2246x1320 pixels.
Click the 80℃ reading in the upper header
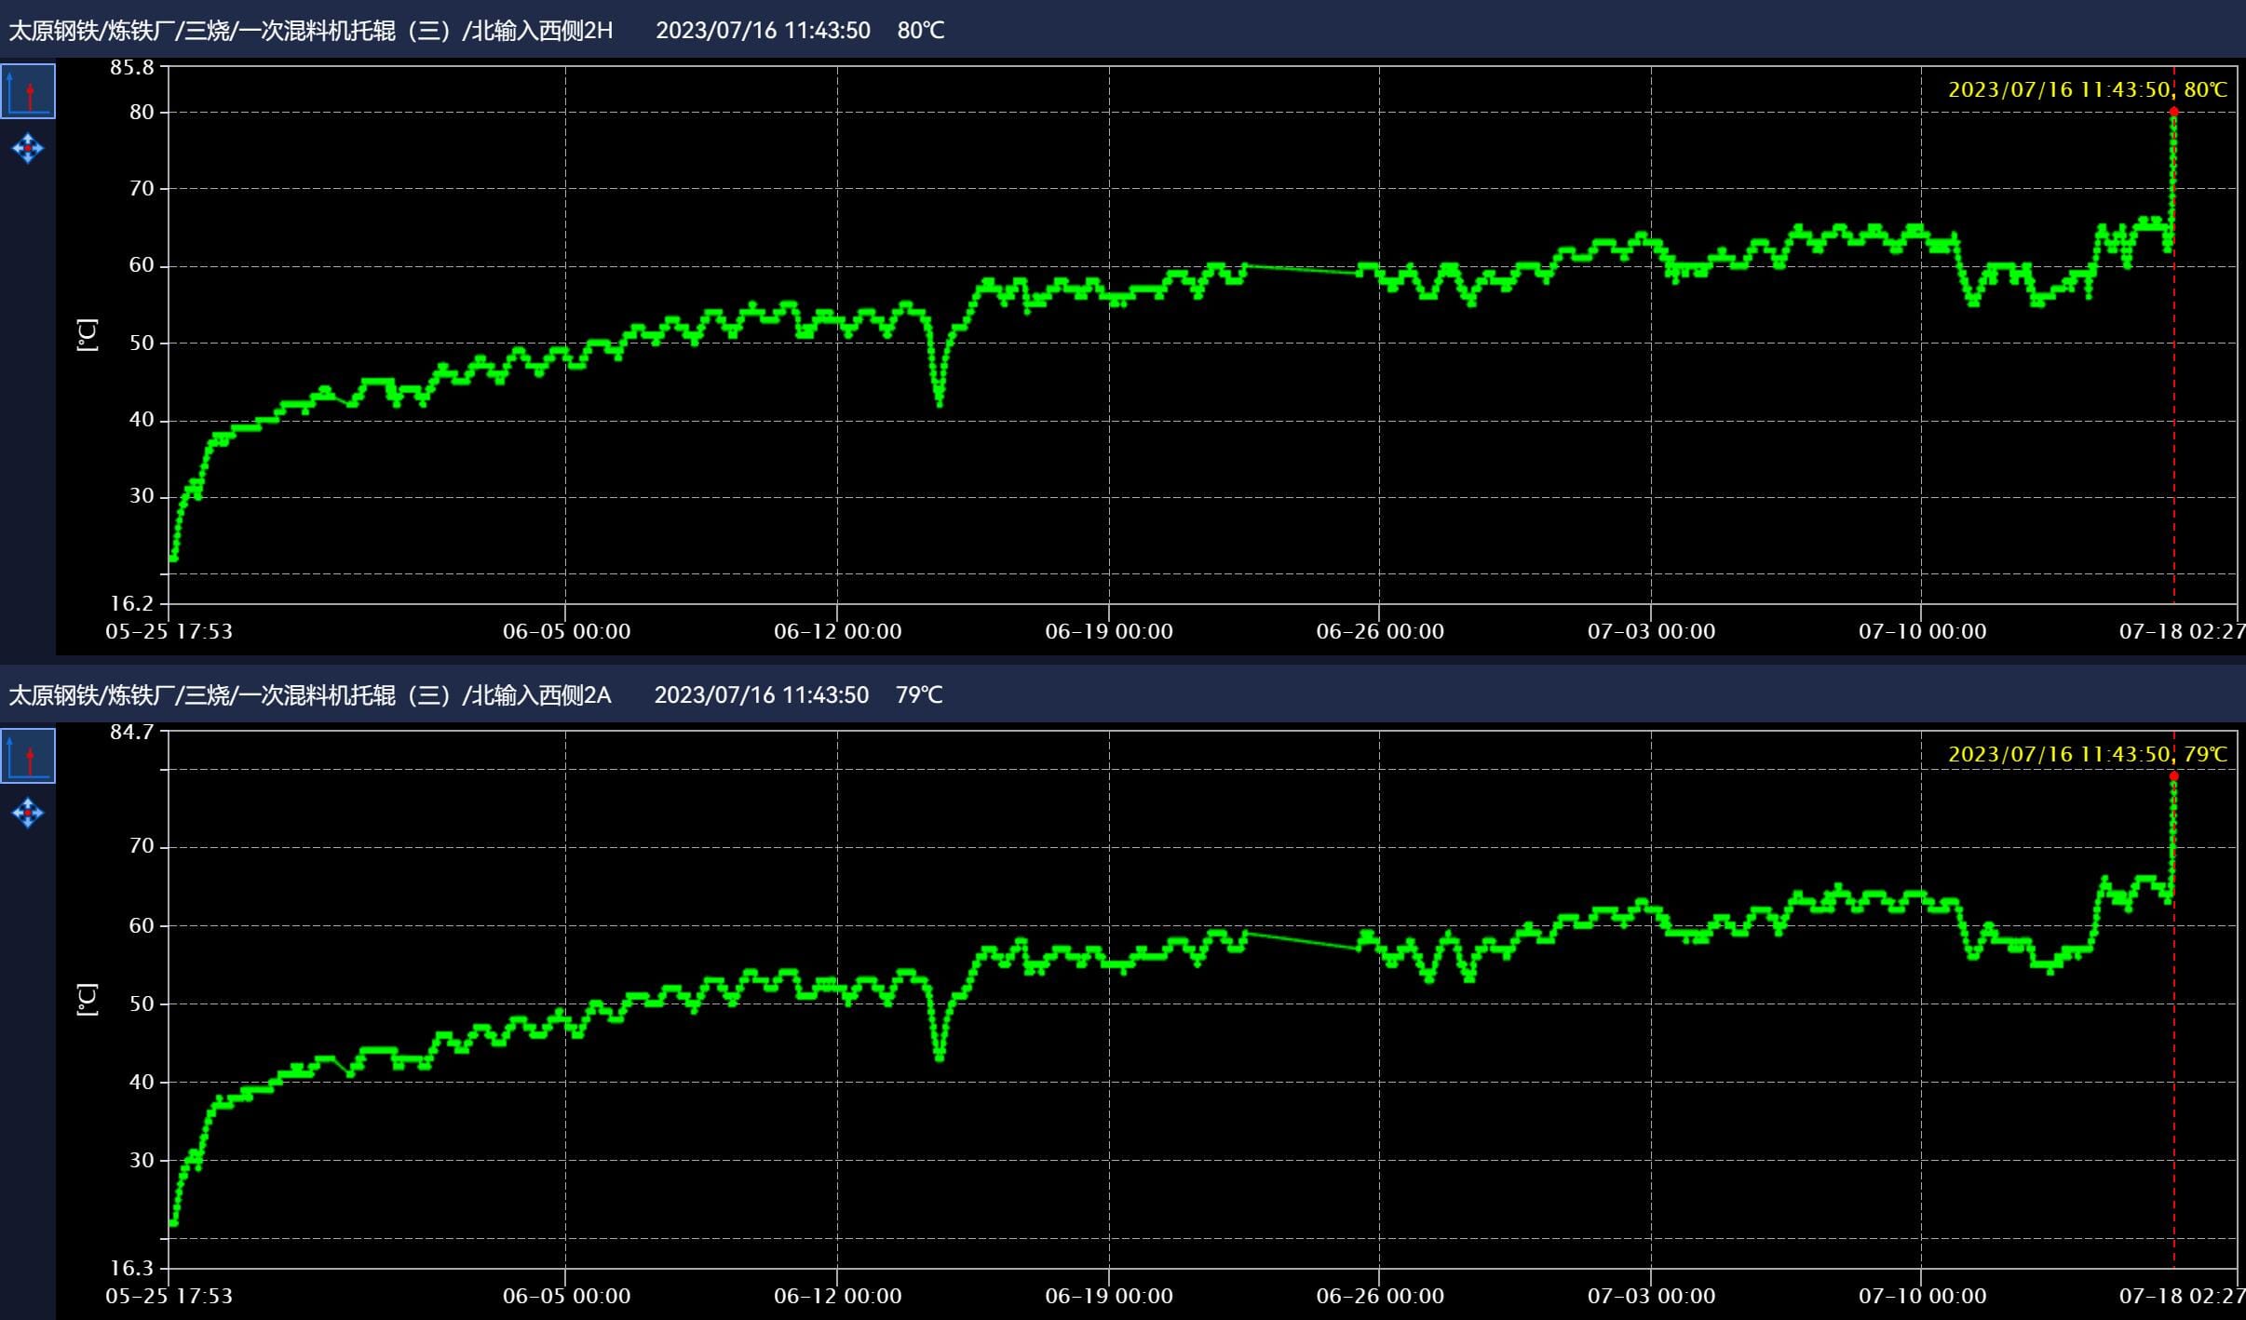920,31
